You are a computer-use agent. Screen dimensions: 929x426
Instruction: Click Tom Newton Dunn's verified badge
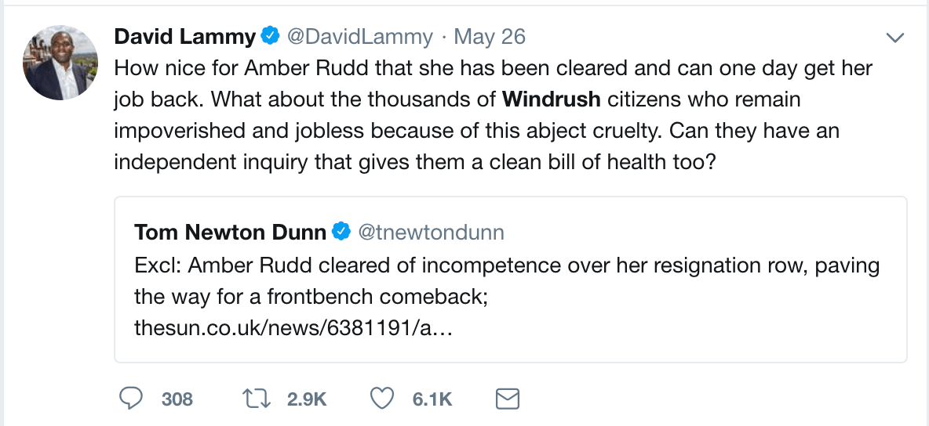[x=341, y=232]
